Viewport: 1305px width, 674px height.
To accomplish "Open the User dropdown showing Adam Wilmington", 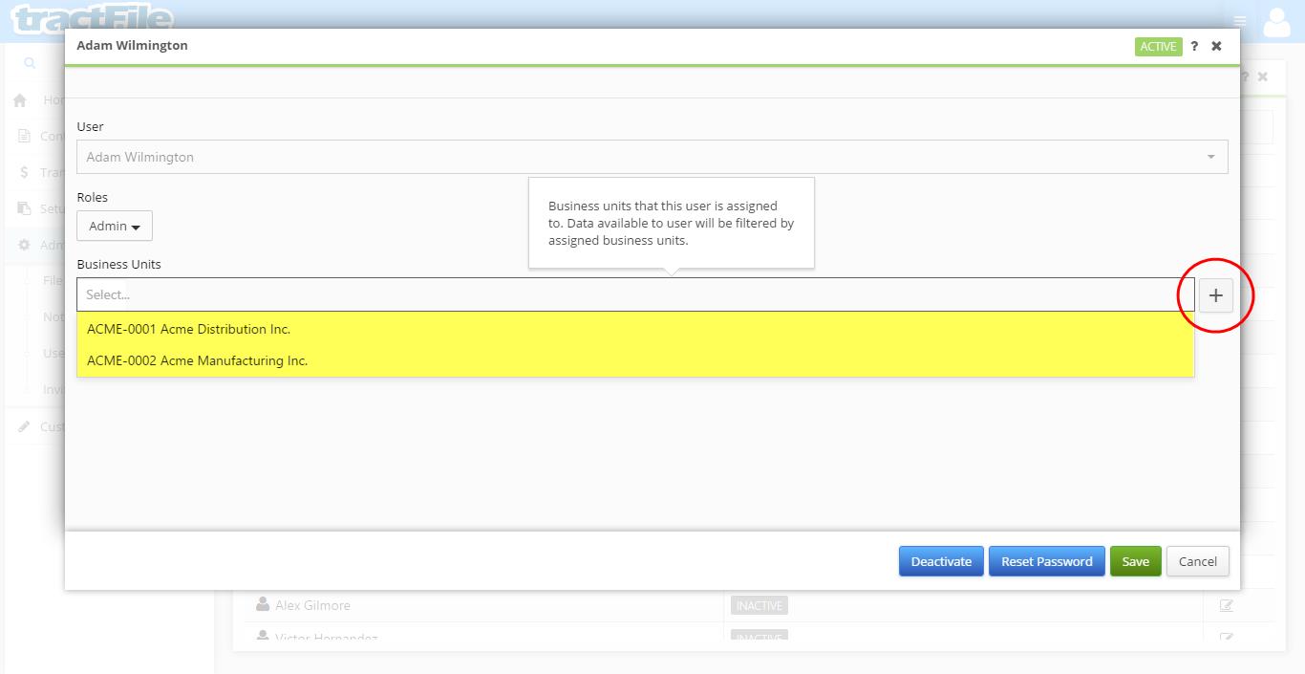I will [x=652, y=157].
